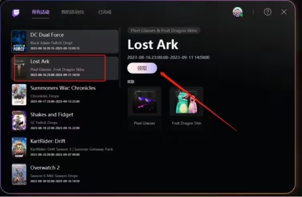The width and height of the screenshot is (302, 197).
Task: Open the Overwatch 2 Season 6 drops entry
Action: [65, 174]
